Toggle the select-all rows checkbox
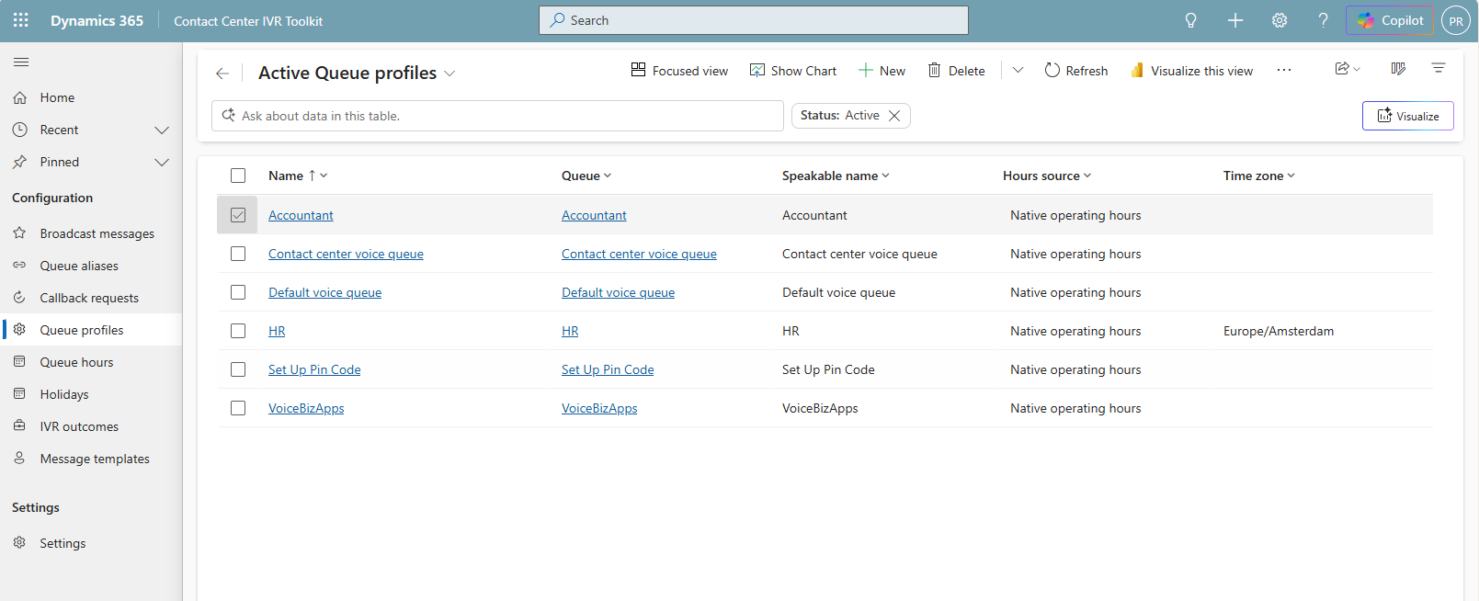 click(x=238, y=176)
